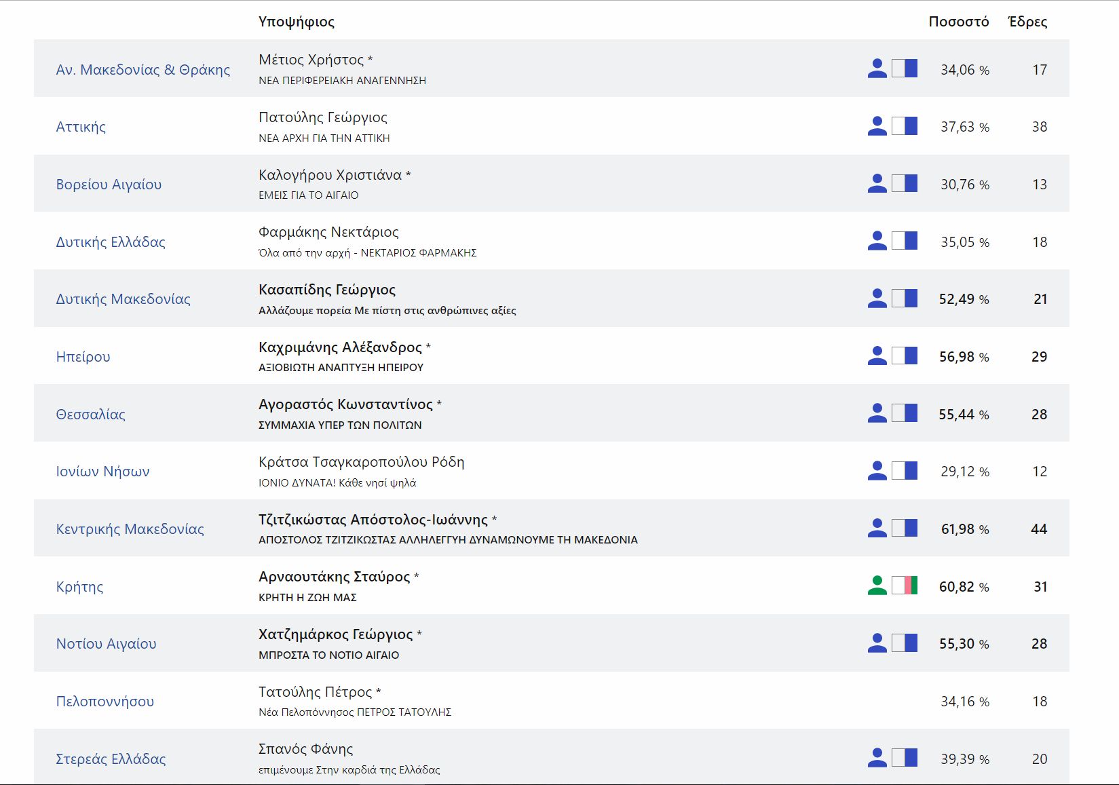Image resolution: width=1119 pixels, height=785 pixels.
Task: Click the Υποψήφιος column header
Action: 297,22
